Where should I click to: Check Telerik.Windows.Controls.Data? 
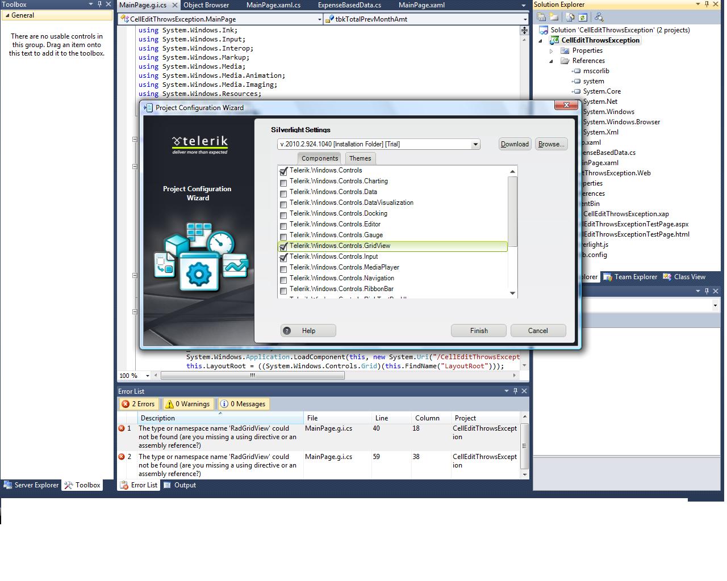pyautogui.click(x=283, y=193)
